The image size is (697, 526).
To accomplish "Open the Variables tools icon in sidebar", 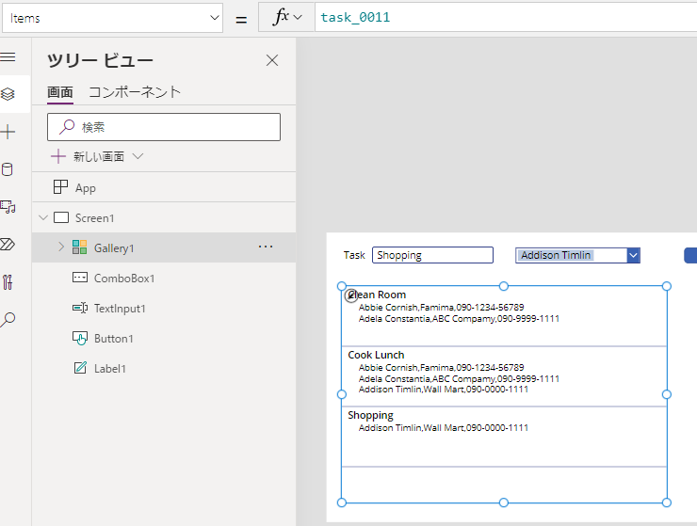I will 8,282.
